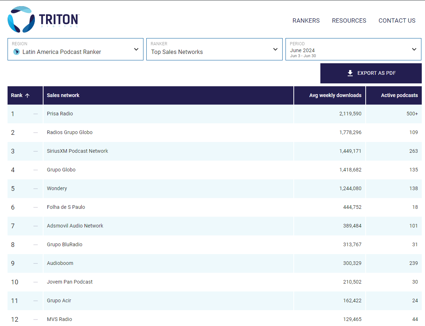
Task: Click EXPORT AS PDF button
Action: click(x=371, y=73)
